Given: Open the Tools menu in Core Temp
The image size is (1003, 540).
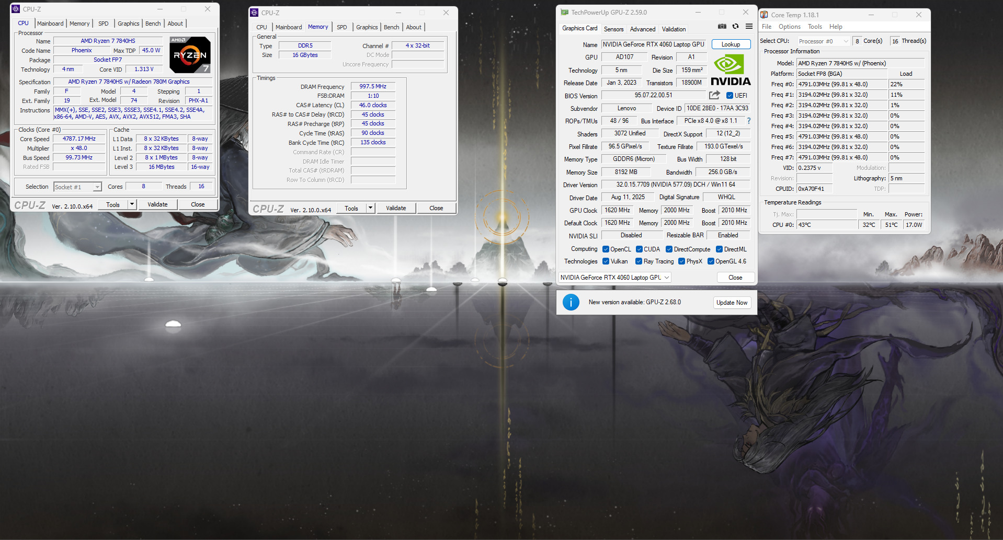Looking at the screenshot, I should tap(815, 27).
